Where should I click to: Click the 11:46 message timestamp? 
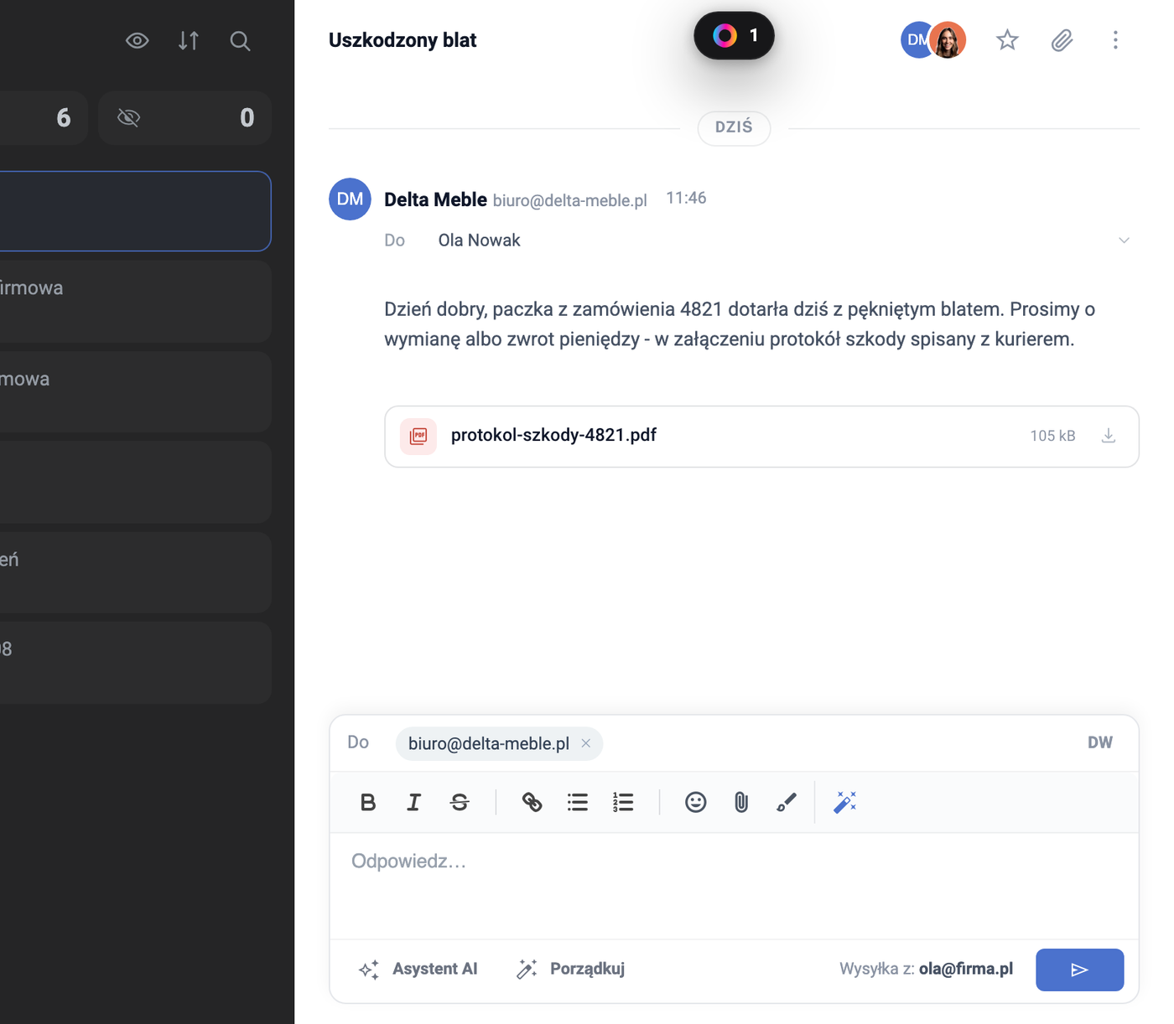click(x=686, y=199)
